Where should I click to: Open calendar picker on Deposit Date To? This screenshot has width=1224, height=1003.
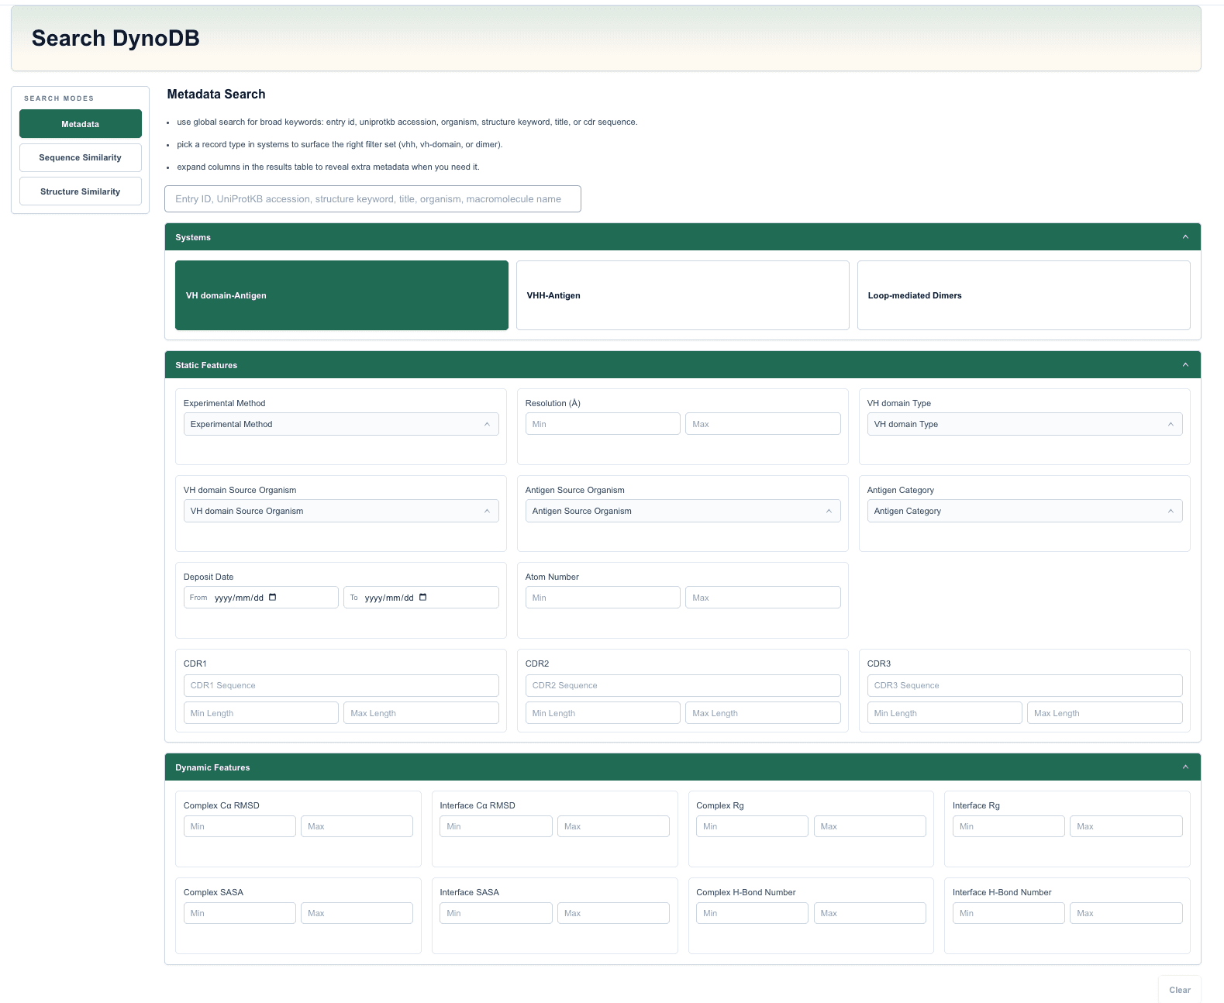tap(422, 597)
